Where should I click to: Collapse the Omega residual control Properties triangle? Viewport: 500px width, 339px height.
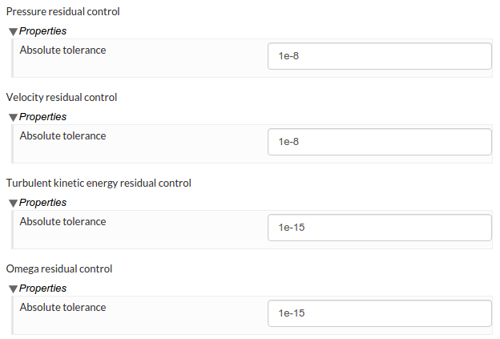coord(13,289)
